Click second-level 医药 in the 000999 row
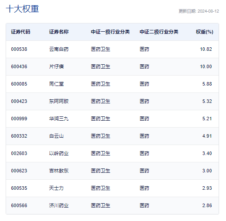Screen dimensions: 226x221 pyautogui.click(x=144, y=119)
